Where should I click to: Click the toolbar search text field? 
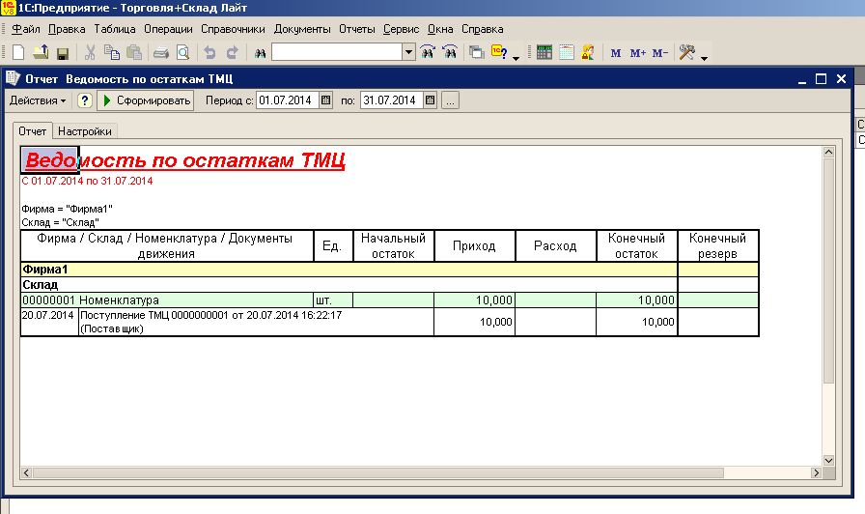(x=337, y=52)
